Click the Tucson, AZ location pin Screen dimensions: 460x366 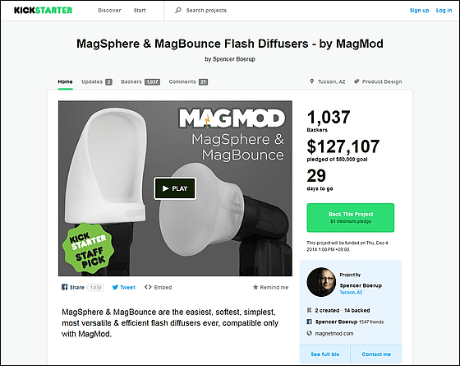[x=312, y=81]
